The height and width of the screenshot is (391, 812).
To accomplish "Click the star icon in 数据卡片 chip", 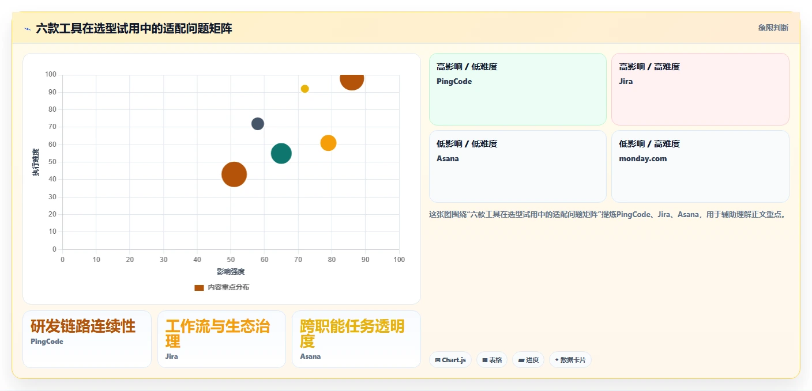I will [557, 360].
